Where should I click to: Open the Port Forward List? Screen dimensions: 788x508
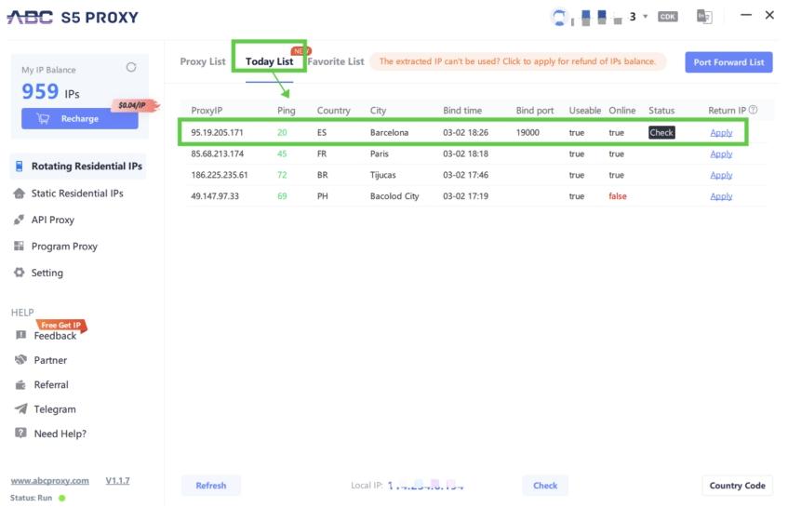(x=728, y=62)
